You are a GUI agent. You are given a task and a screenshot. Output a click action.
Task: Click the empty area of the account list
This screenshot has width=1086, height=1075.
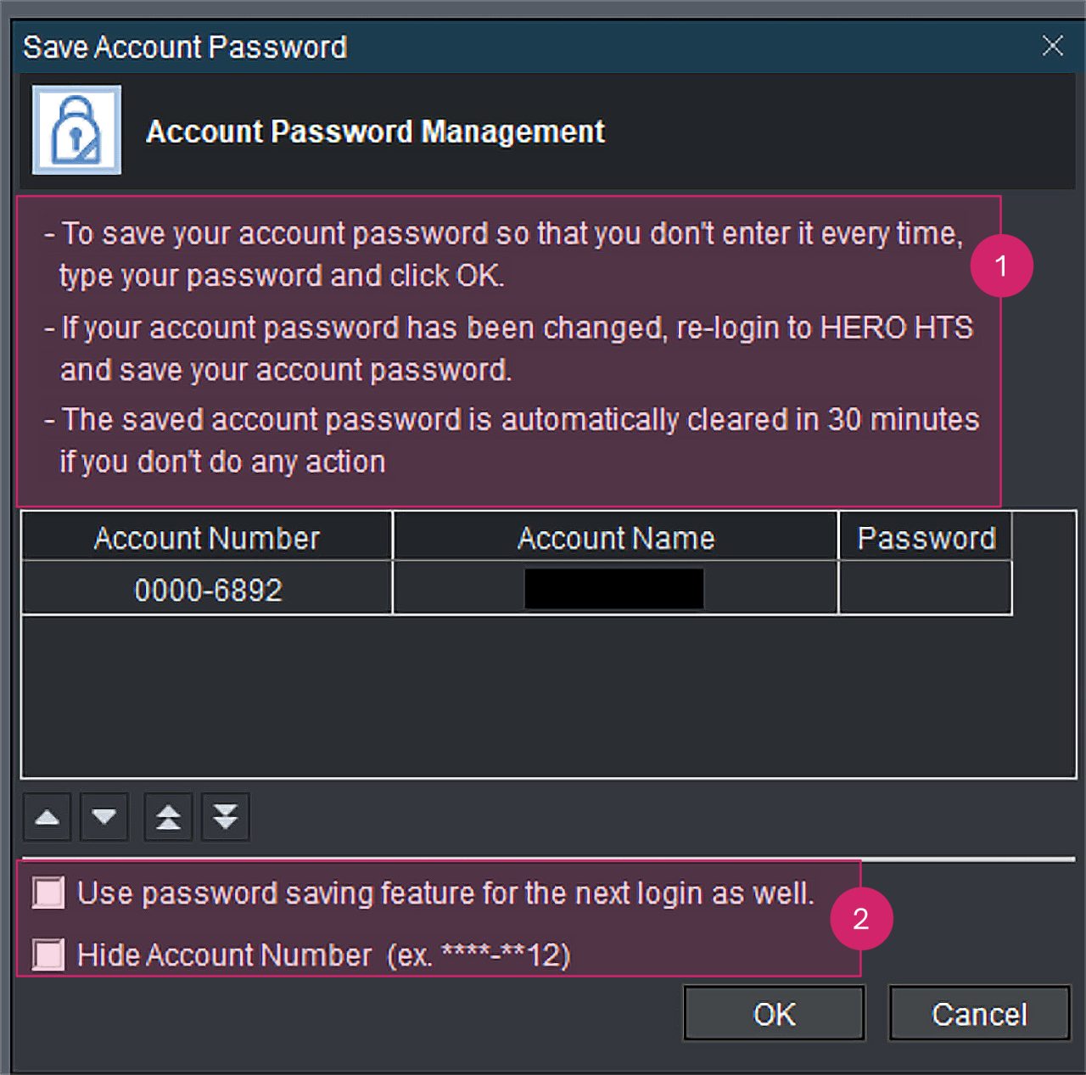coord(548,696)
